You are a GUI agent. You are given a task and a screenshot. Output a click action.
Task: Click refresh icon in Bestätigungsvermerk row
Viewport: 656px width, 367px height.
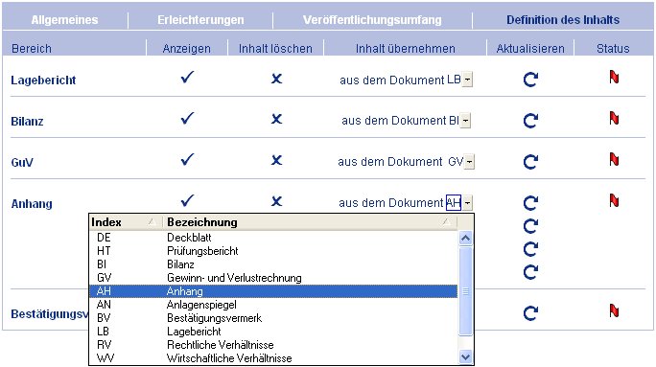[x=530, y=313]
